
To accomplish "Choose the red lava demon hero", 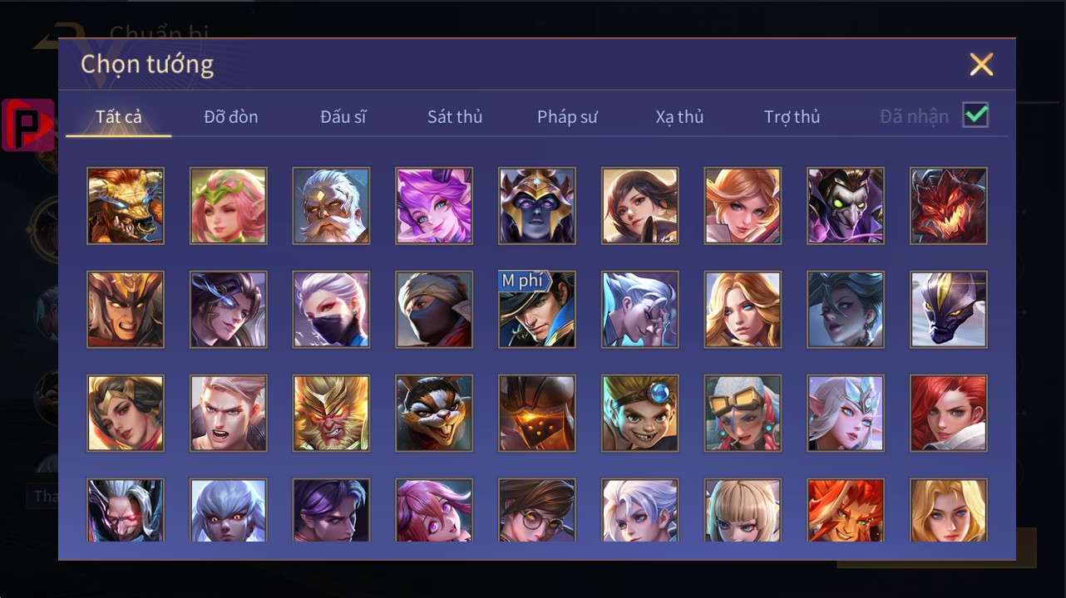I will (x=949, y=206).
